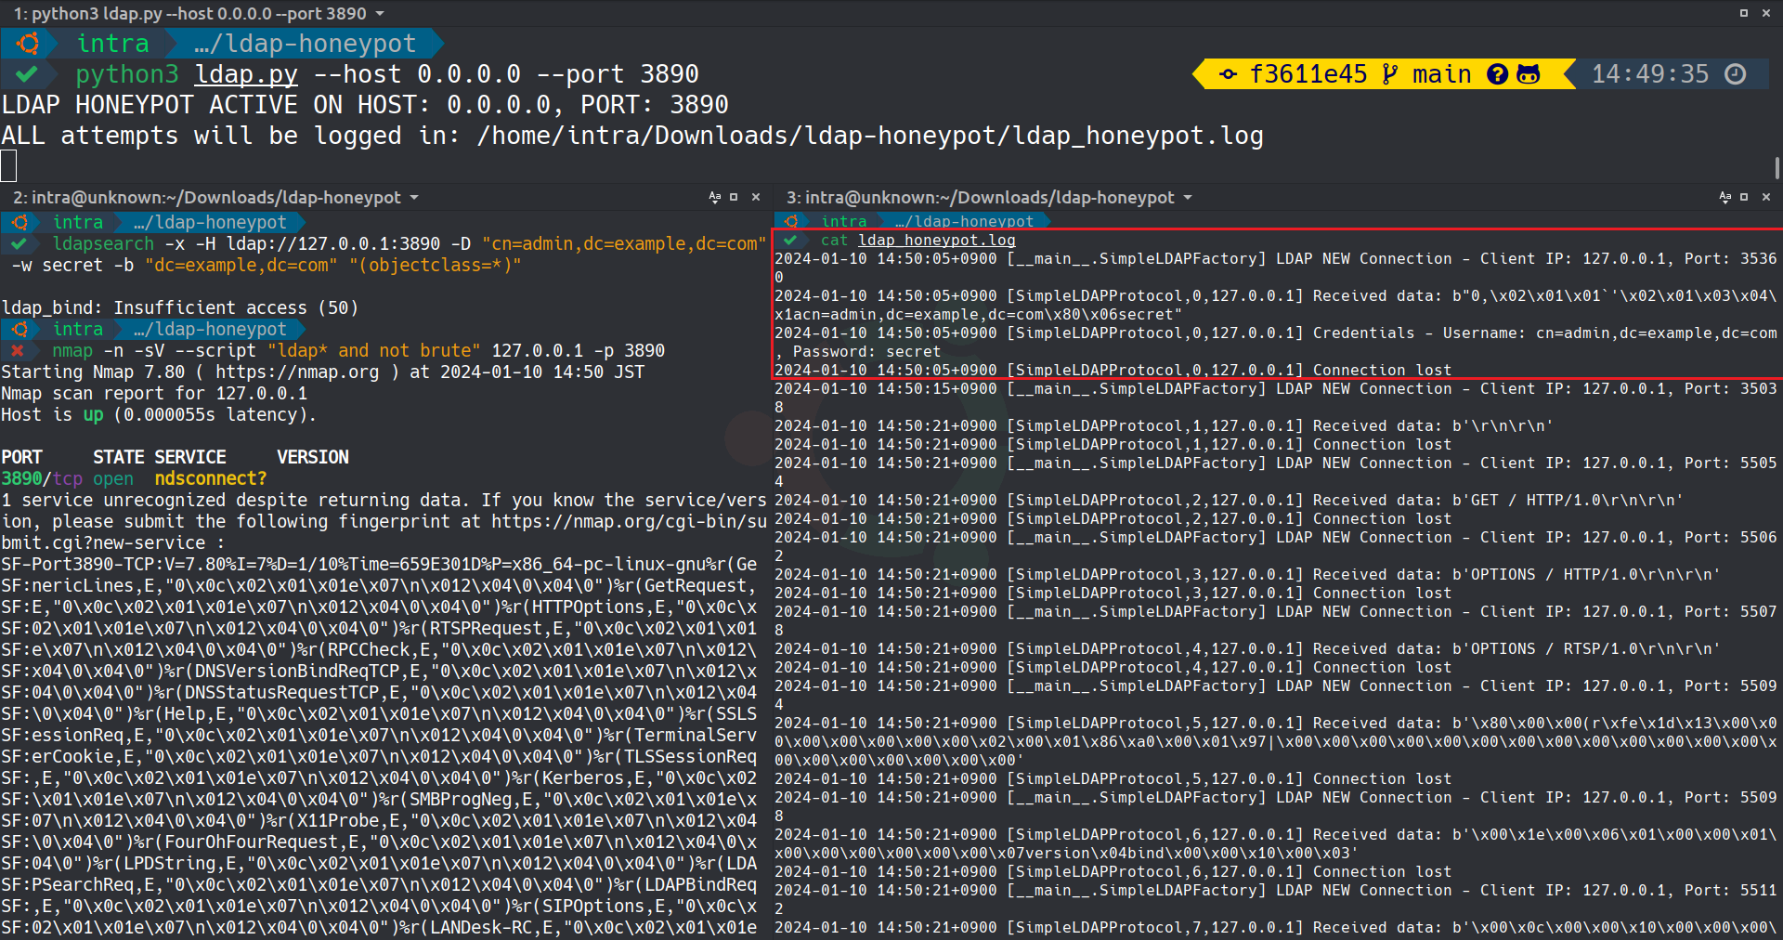Viewport: 1783px width, 940px height.
Task: Click the commit hash f3611e45
Action: click(1308, 74)
